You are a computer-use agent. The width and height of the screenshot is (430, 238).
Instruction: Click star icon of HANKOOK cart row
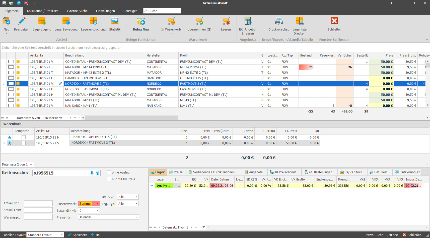(x=10, y=137)
